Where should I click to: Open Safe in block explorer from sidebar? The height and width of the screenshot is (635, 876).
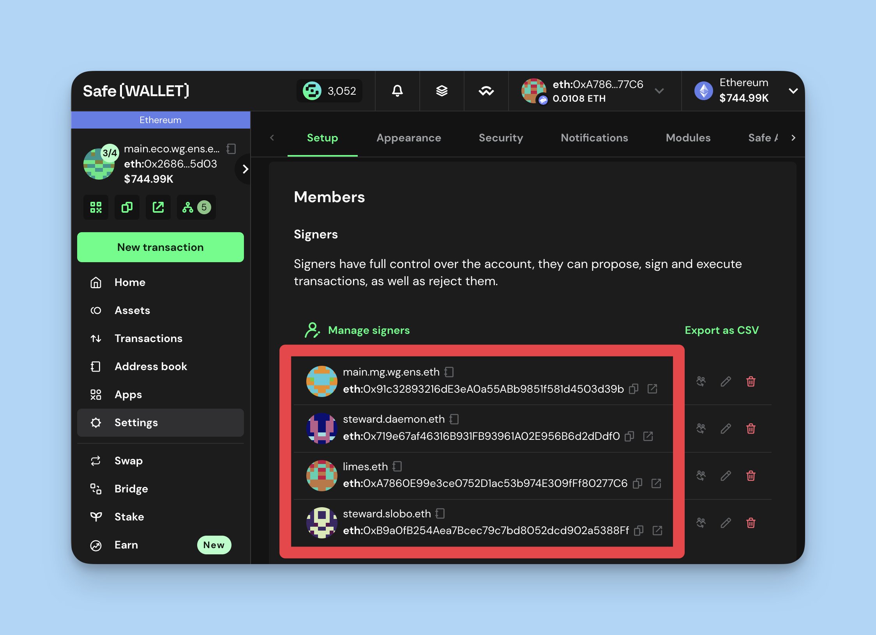[x=158, y=207]
